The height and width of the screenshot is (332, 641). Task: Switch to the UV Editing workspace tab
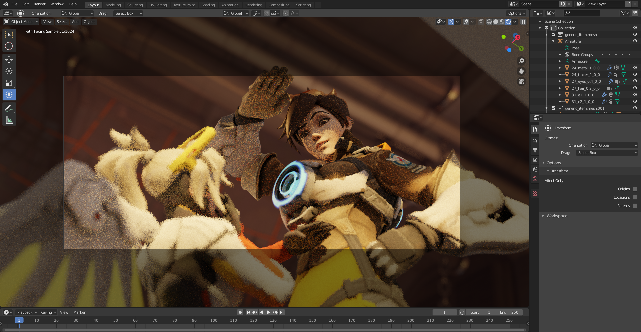158,5
